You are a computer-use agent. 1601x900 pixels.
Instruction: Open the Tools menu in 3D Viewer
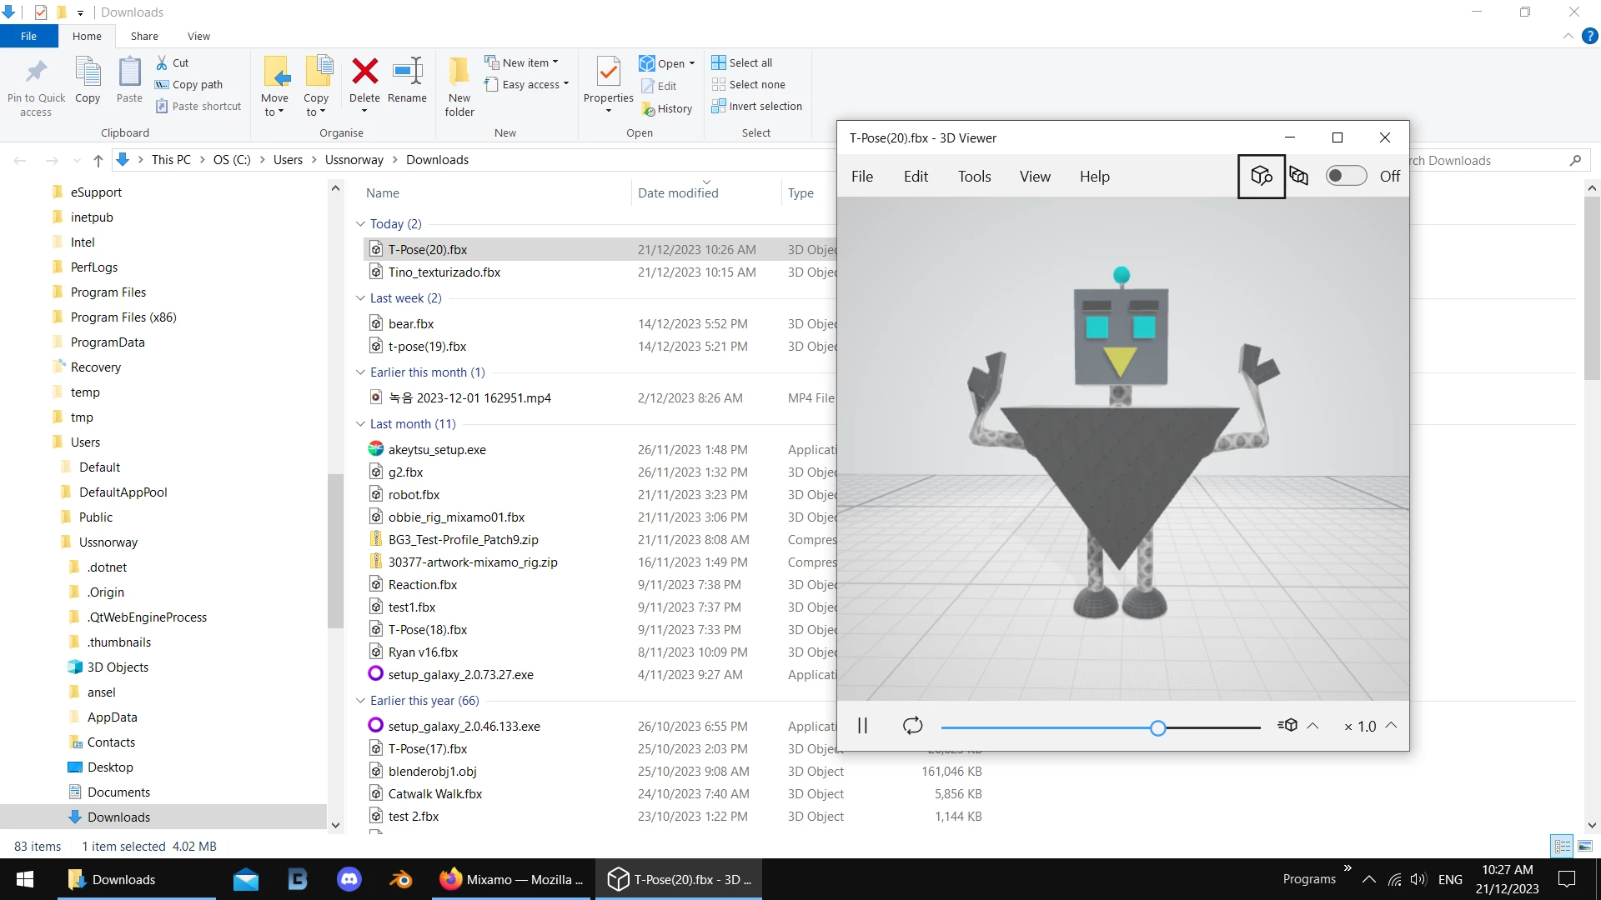(x=974, y=177)
